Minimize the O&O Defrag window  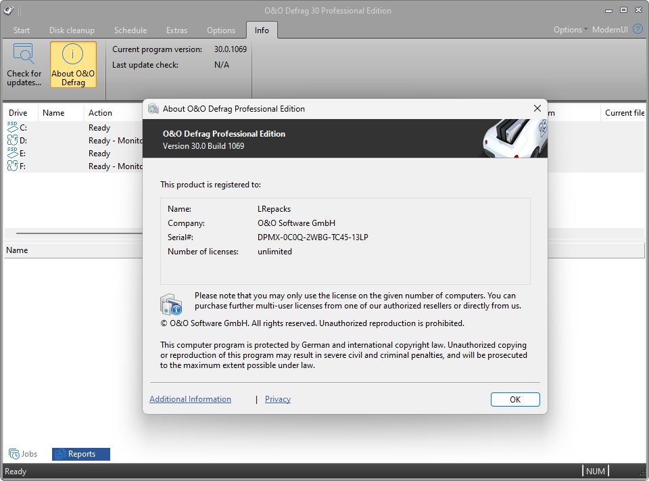tap(608, 10)
